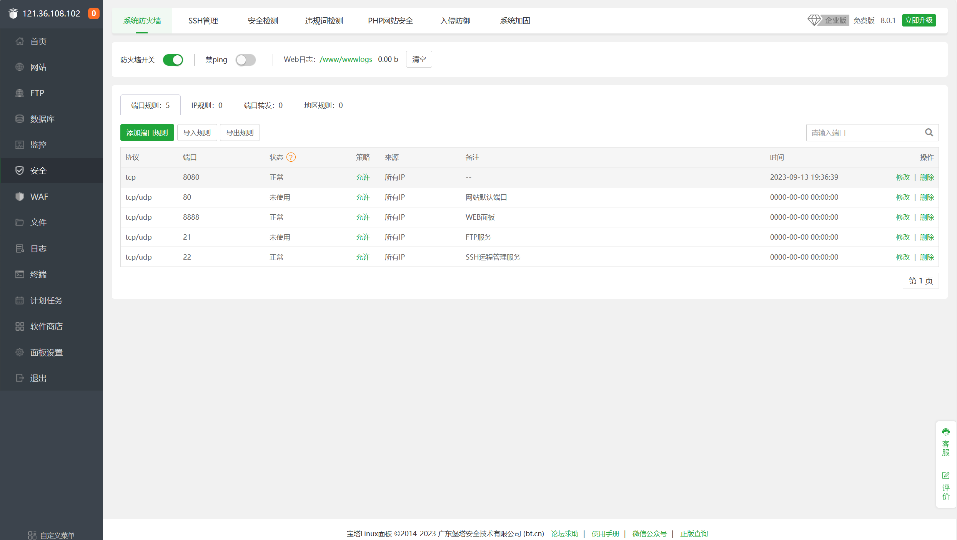Click the 添加端口规则 button
The width and height of the screenshot is (957, 540).
[x=147, y=133]
